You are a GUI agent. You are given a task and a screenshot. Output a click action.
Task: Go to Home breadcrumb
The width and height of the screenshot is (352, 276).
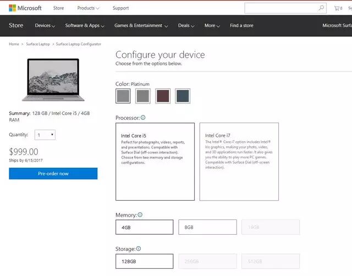(14, 44)
